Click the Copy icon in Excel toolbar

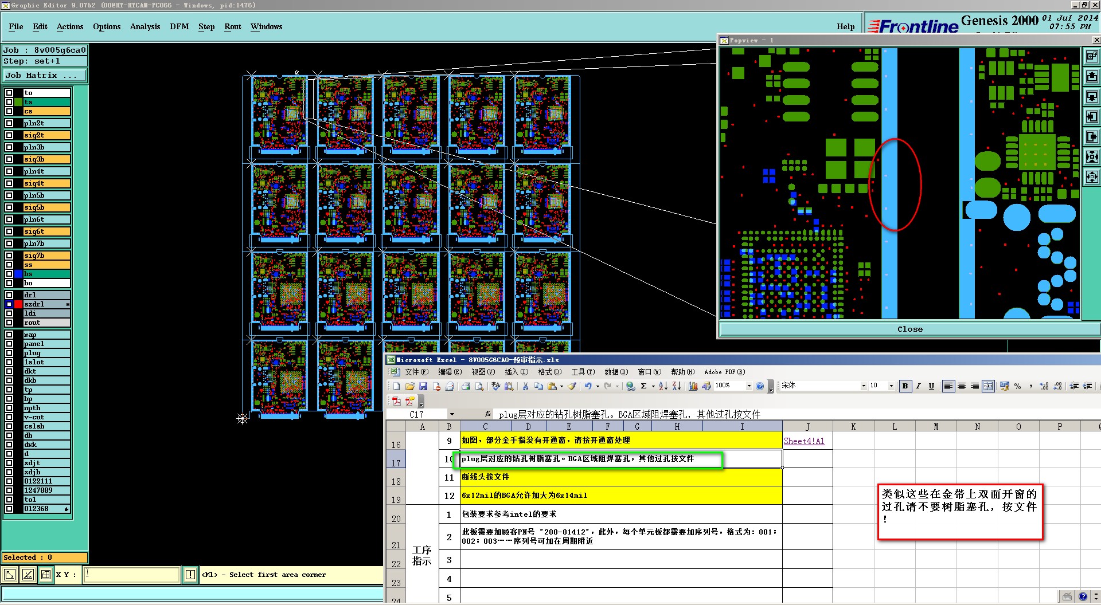[x=538, y=386]
